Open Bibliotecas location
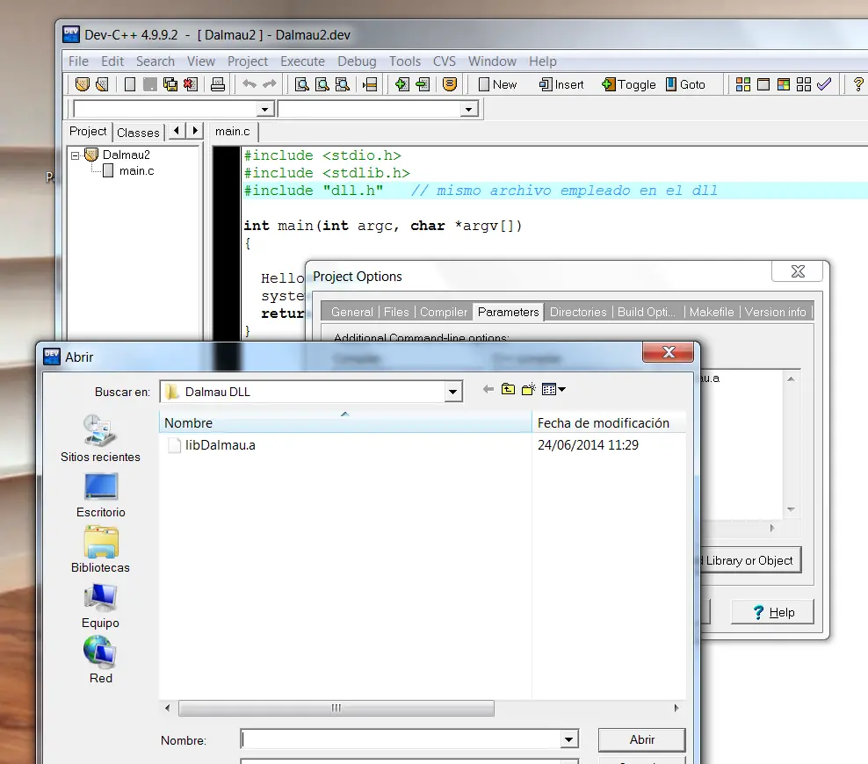The width and height of the screenshot is (868, 764). coord(100,550)
